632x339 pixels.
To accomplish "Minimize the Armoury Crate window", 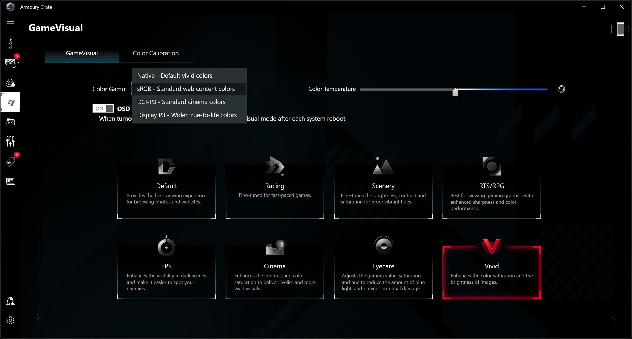I will pos(584,7).
